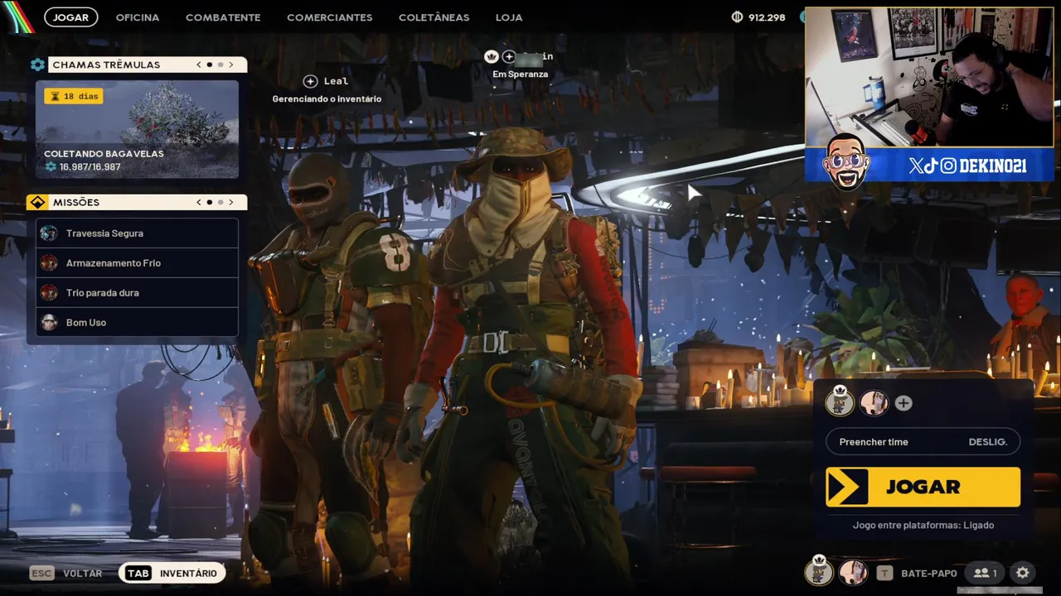Switch to the OFICINA tab
This screenshot has width=1061, height=596.
(138, 17)
